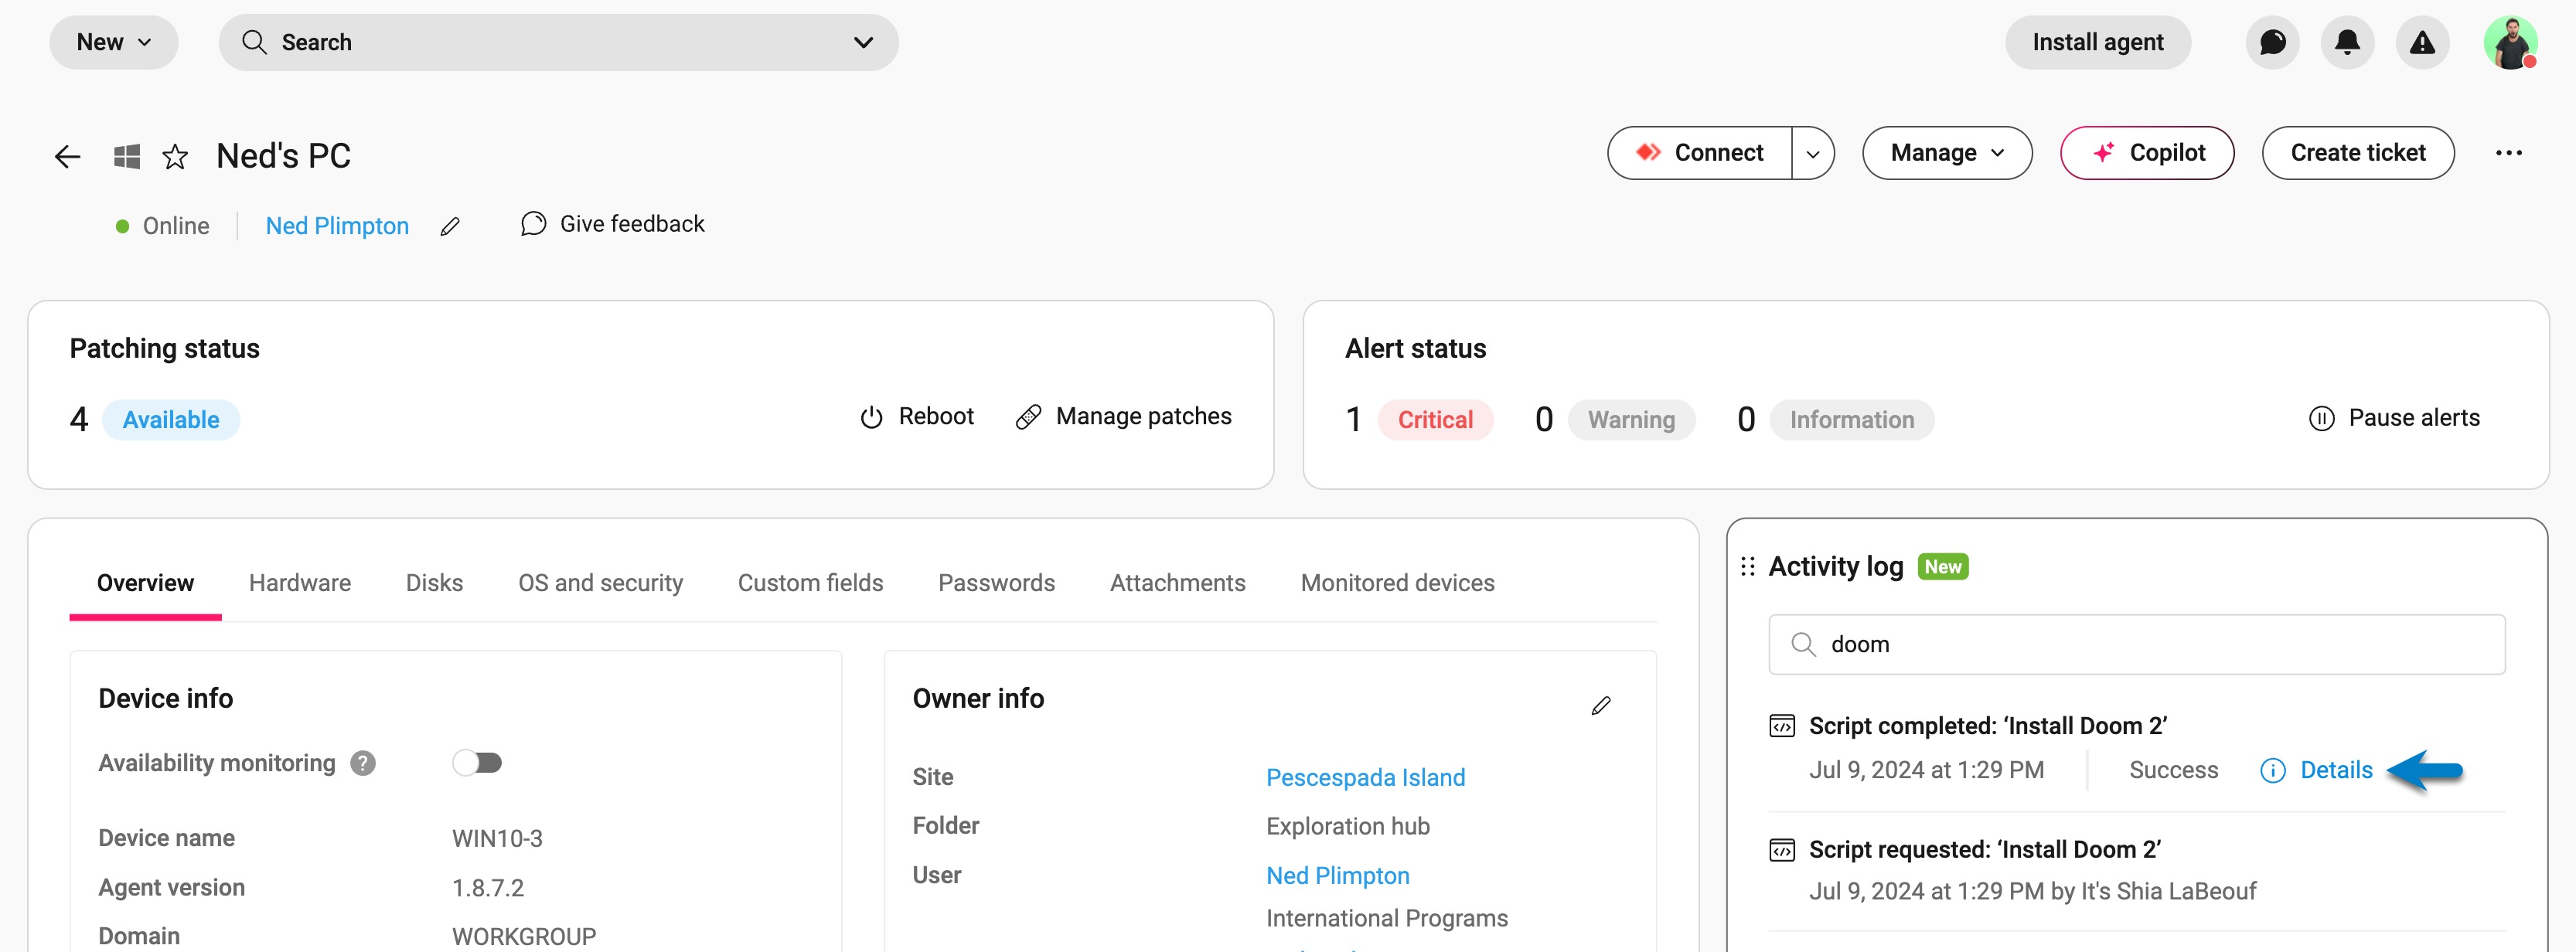Click the help icon next to Availability monitoring
Image resolution: width=2576 pixels, height=952 pixels.
tap(363, 763)
